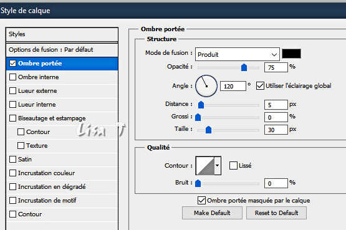This screenshot has height=230, width=346.
Task: Enable the Lissé checkbox
Action: (x=233, y=165)
